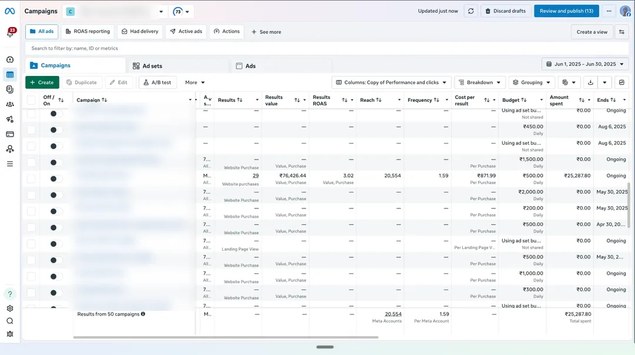
Task: Click the profile avatar at top right
Action: tap(625, 11)
